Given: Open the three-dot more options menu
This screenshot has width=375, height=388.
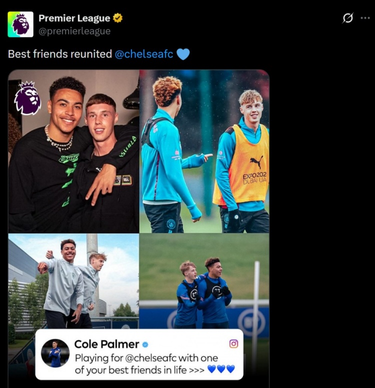Looking at the screenshot, I should (x=365, y=18).
